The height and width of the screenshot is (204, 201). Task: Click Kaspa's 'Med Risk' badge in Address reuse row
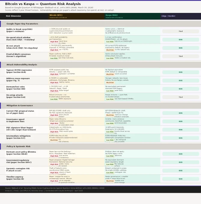click(x=110, y=82)
